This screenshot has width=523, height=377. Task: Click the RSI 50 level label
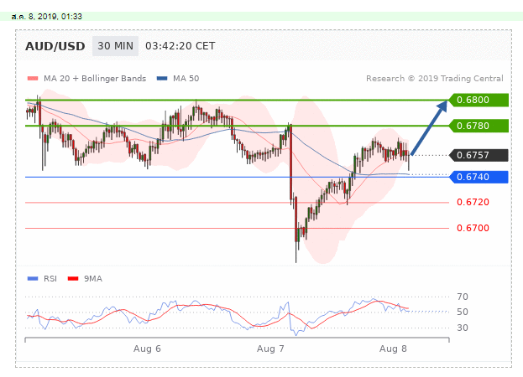point(463,312)
